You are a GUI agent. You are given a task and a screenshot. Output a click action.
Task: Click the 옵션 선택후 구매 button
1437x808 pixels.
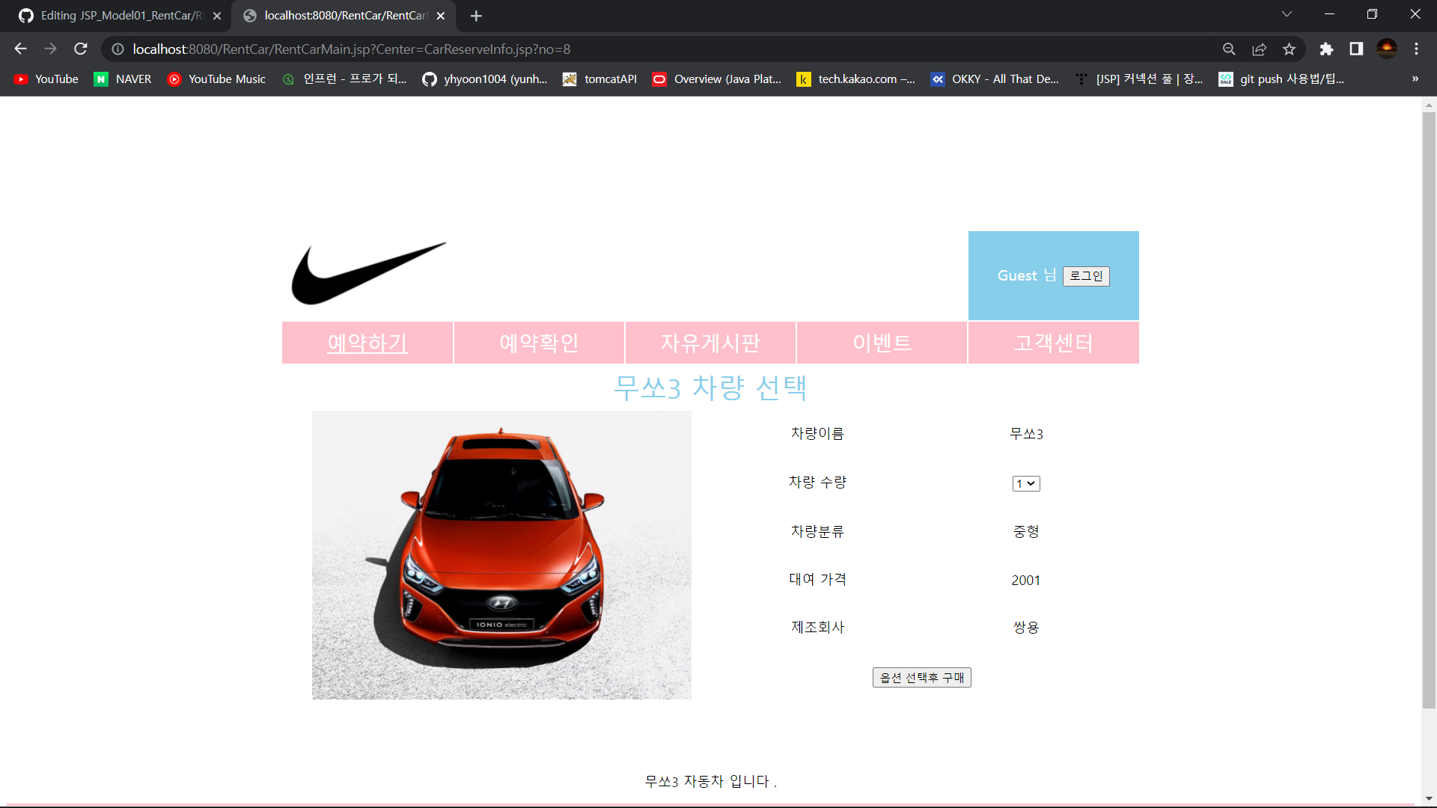click(921, 677)
